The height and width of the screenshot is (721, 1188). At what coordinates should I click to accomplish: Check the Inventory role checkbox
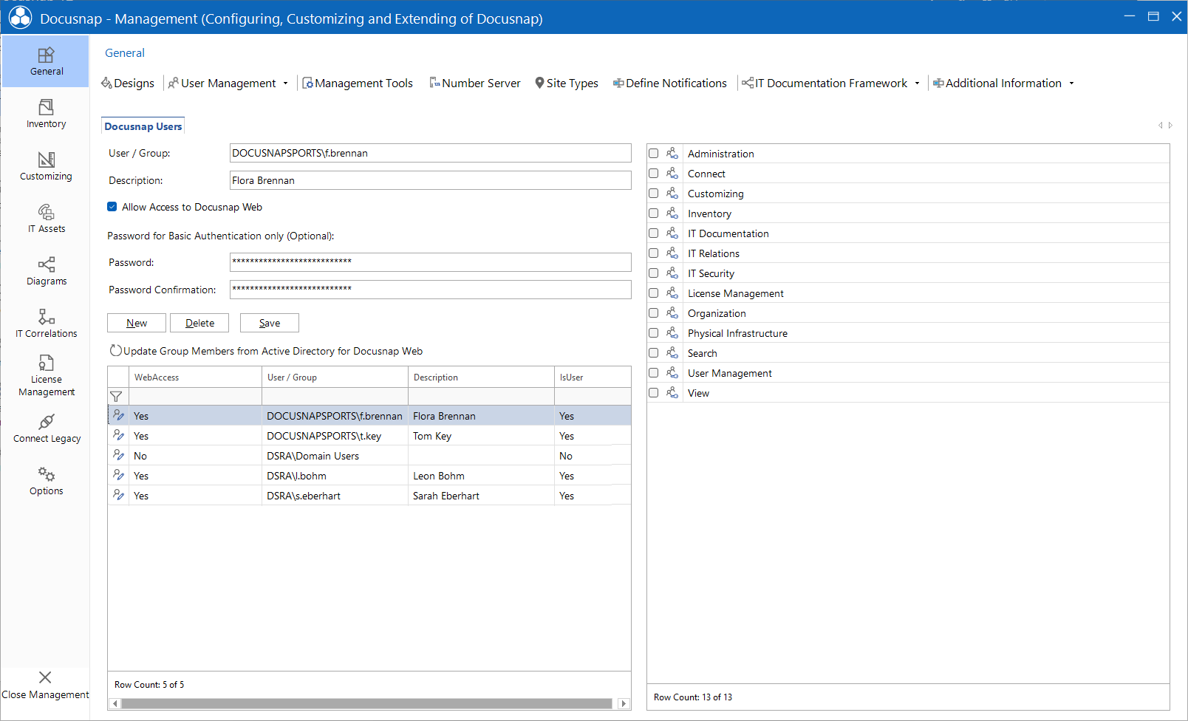653,213
